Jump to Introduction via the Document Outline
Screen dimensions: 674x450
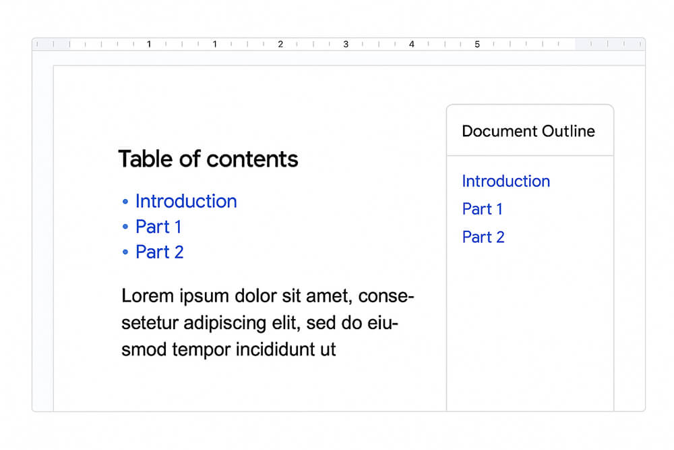pos(506,181)
